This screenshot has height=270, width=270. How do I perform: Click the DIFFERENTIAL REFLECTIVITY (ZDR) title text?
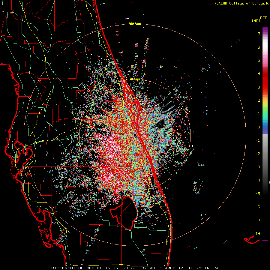(x=93, y=268)
